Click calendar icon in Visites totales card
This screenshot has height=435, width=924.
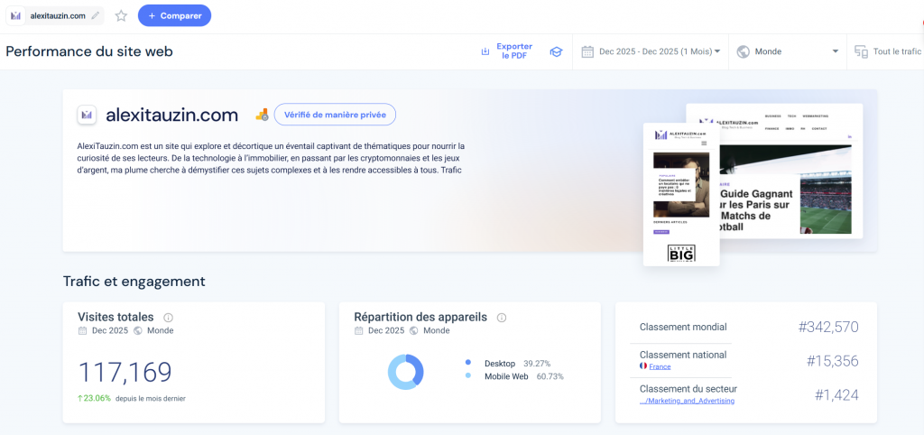click(x=82, y=330)
